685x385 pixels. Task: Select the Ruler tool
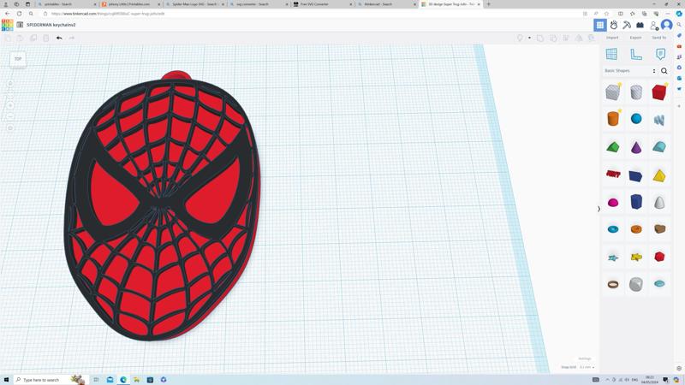[636, 54]
